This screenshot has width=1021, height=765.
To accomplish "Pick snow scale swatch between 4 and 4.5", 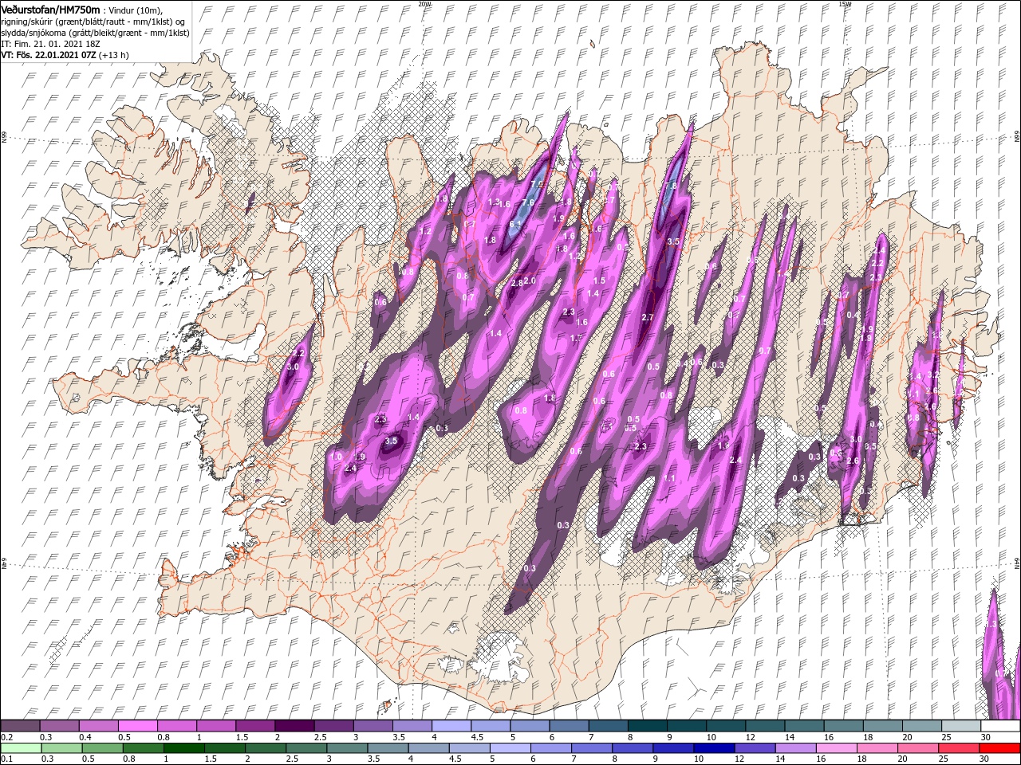I will (451, 726).
